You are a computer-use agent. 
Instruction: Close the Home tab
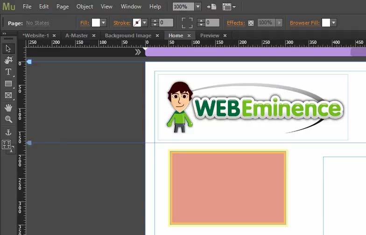pos(189,35)
